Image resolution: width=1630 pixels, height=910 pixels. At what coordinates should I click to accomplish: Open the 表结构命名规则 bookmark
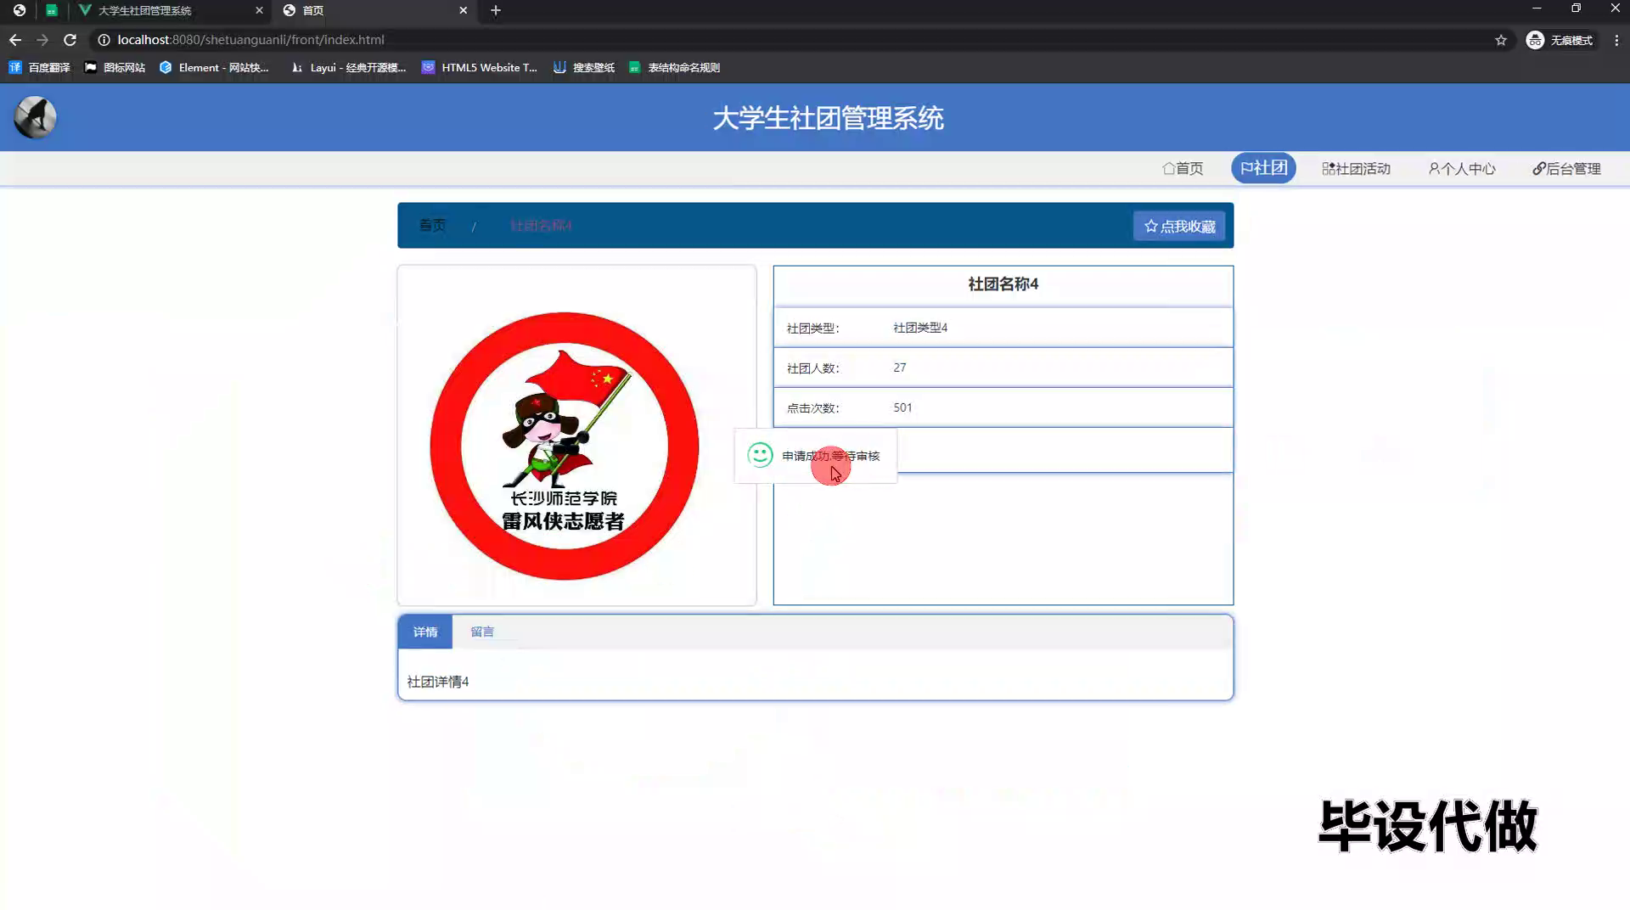pyautogui.click(x=675, y=68)
